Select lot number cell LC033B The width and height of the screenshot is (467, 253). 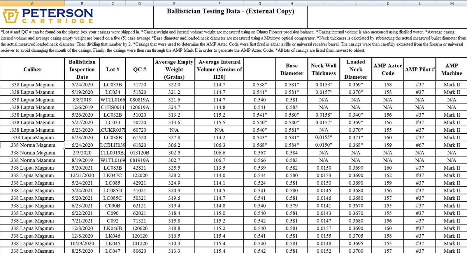click(x=113, y=85)
